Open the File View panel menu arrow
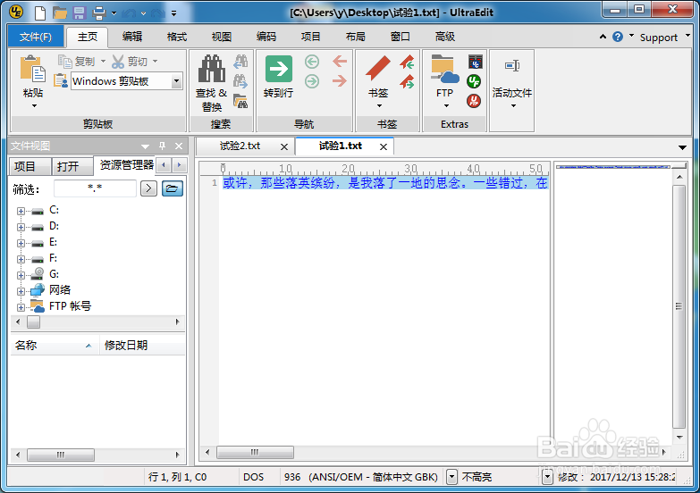The height and width of the screenshot is (493, 700). 145,146
